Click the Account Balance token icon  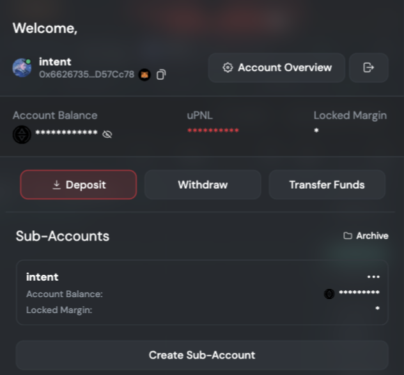click(x=22, y=135)
